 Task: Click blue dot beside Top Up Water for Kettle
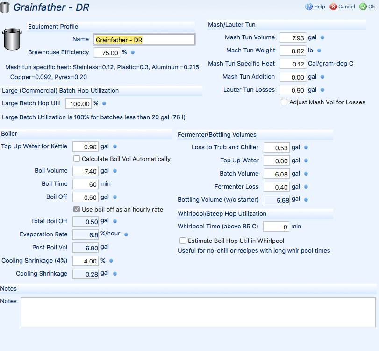pyautogui.click(x=115, y=146)
